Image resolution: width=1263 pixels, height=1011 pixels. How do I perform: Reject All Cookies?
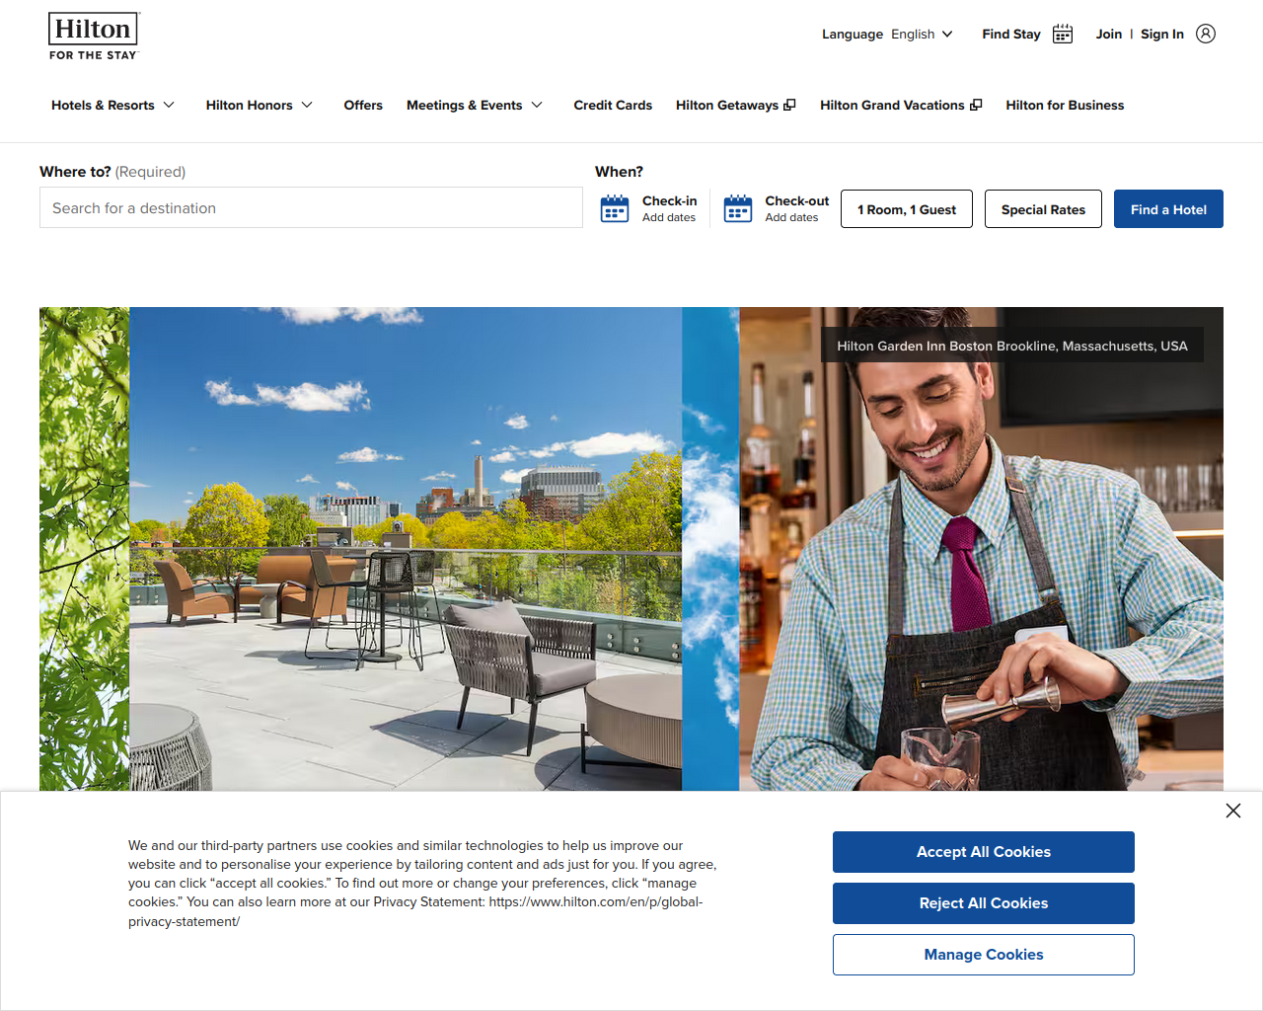point(984,903)
